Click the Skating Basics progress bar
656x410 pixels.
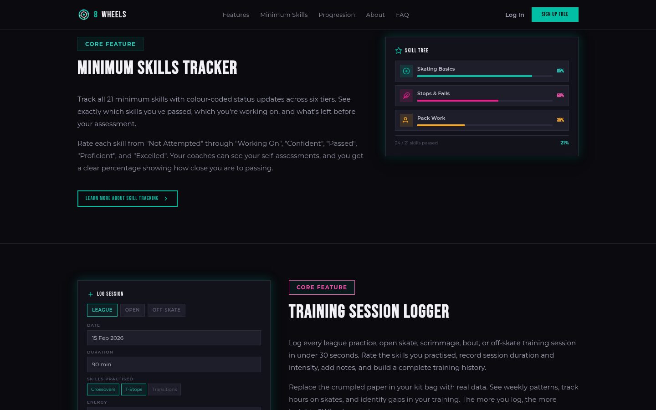485,76
